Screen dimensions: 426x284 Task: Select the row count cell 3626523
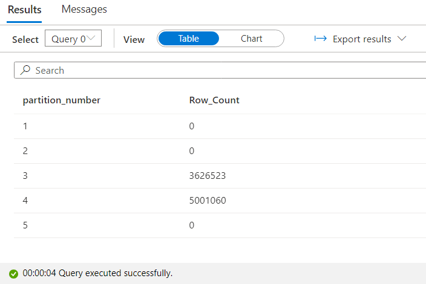(x=208, y=175)
